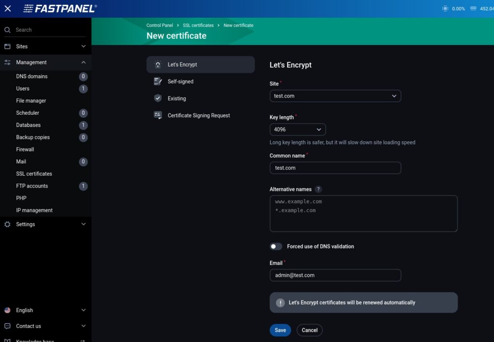
Task: Select the Existing certificate tab
Action: 201,98
